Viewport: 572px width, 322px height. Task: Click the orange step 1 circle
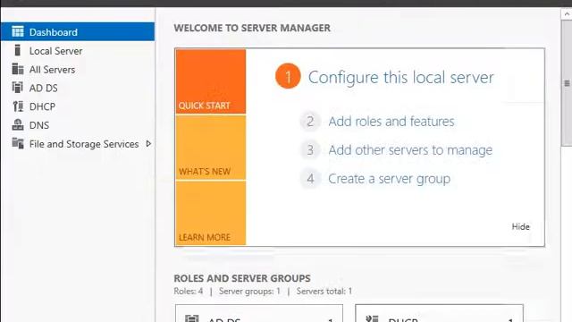(x=288, y=76)
